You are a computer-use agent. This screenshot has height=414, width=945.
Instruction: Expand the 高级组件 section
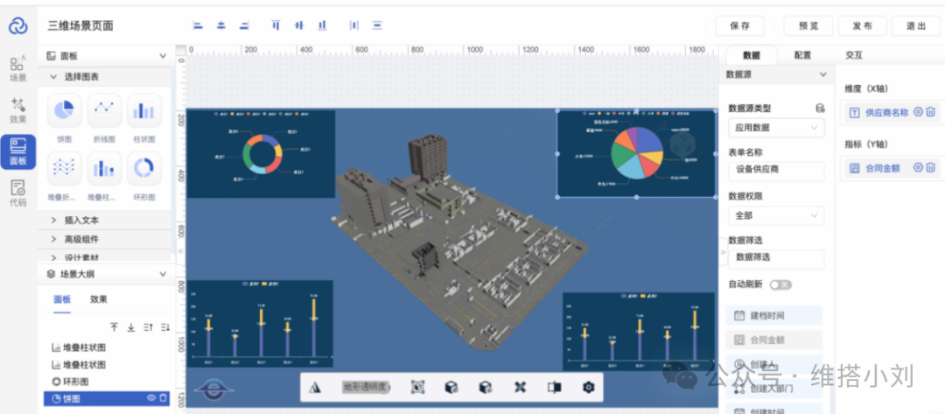(x=53, y=239)
